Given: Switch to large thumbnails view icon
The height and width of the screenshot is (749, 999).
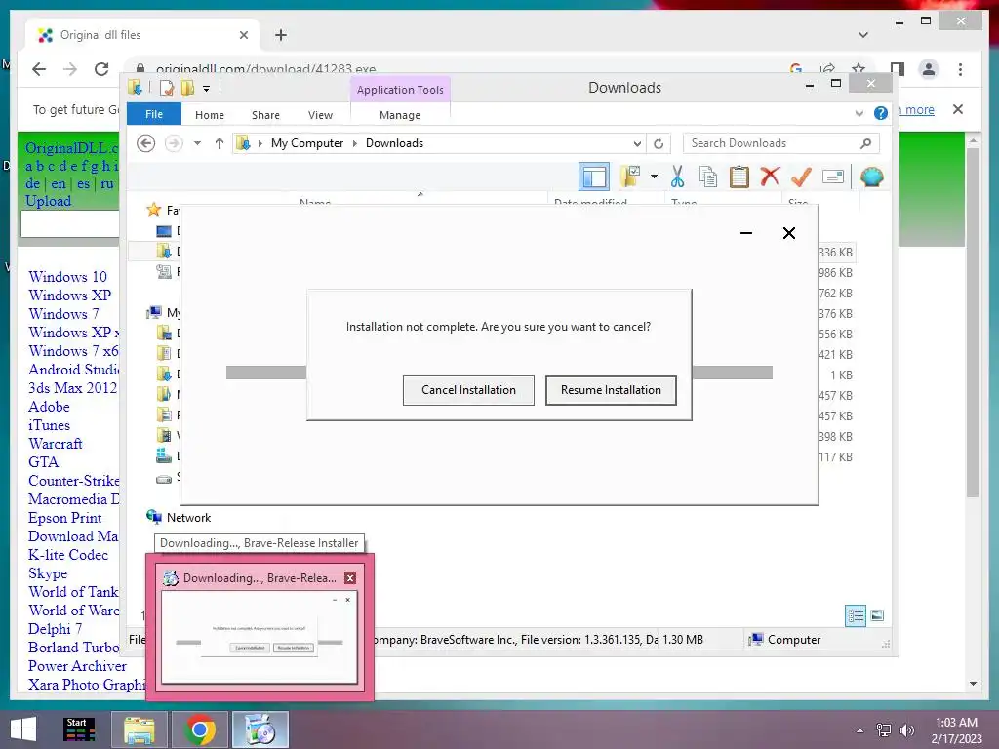Looking at the screenshot, I should tap(877, 615).
